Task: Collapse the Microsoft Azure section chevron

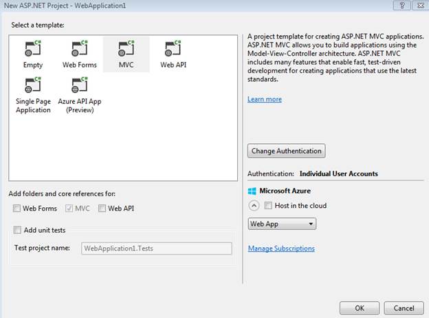Action: 253,206
